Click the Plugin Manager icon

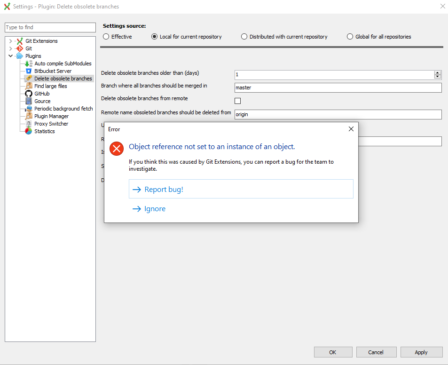28,116
